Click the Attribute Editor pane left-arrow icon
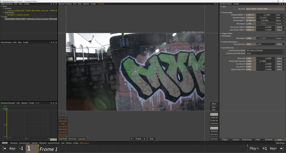The height and width of the screenshot is (153, 286). click(280, 4)
